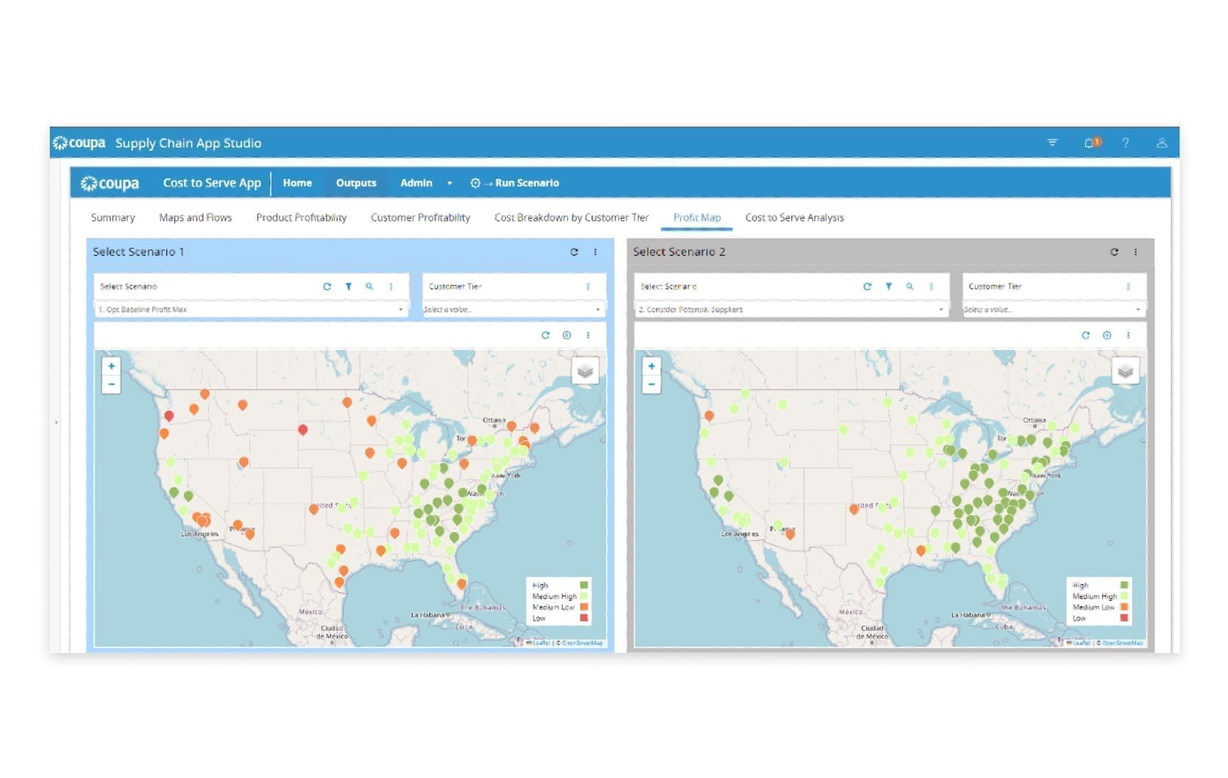
Task: Open the Cost Breakdown by Customer Tier tab
Action: tap(572, 218)
